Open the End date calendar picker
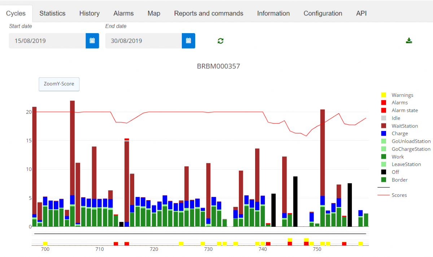This screenshot has height=257, width=433. [x=188, y=41]
